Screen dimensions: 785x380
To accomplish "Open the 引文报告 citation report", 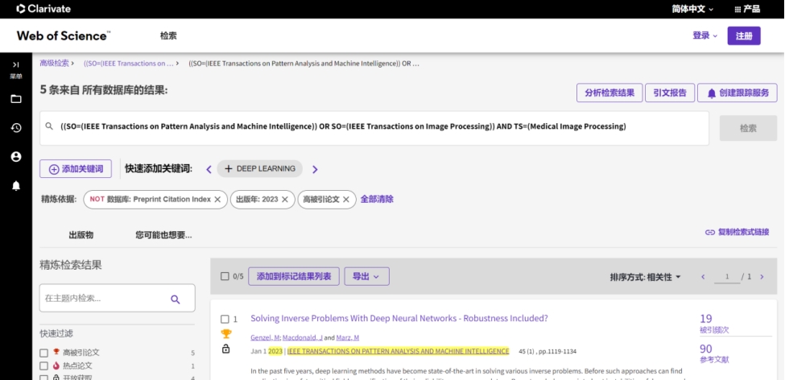I will (x=670, y=93).
